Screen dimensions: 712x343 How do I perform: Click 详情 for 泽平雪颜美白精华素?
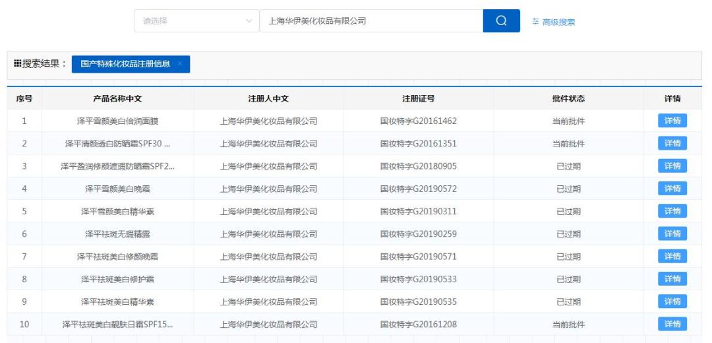coord(672,211)
